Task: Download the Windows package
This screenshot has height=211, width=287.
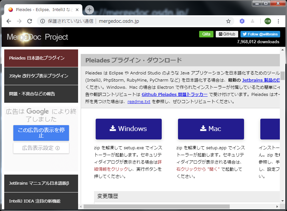Action: (129, 129)
